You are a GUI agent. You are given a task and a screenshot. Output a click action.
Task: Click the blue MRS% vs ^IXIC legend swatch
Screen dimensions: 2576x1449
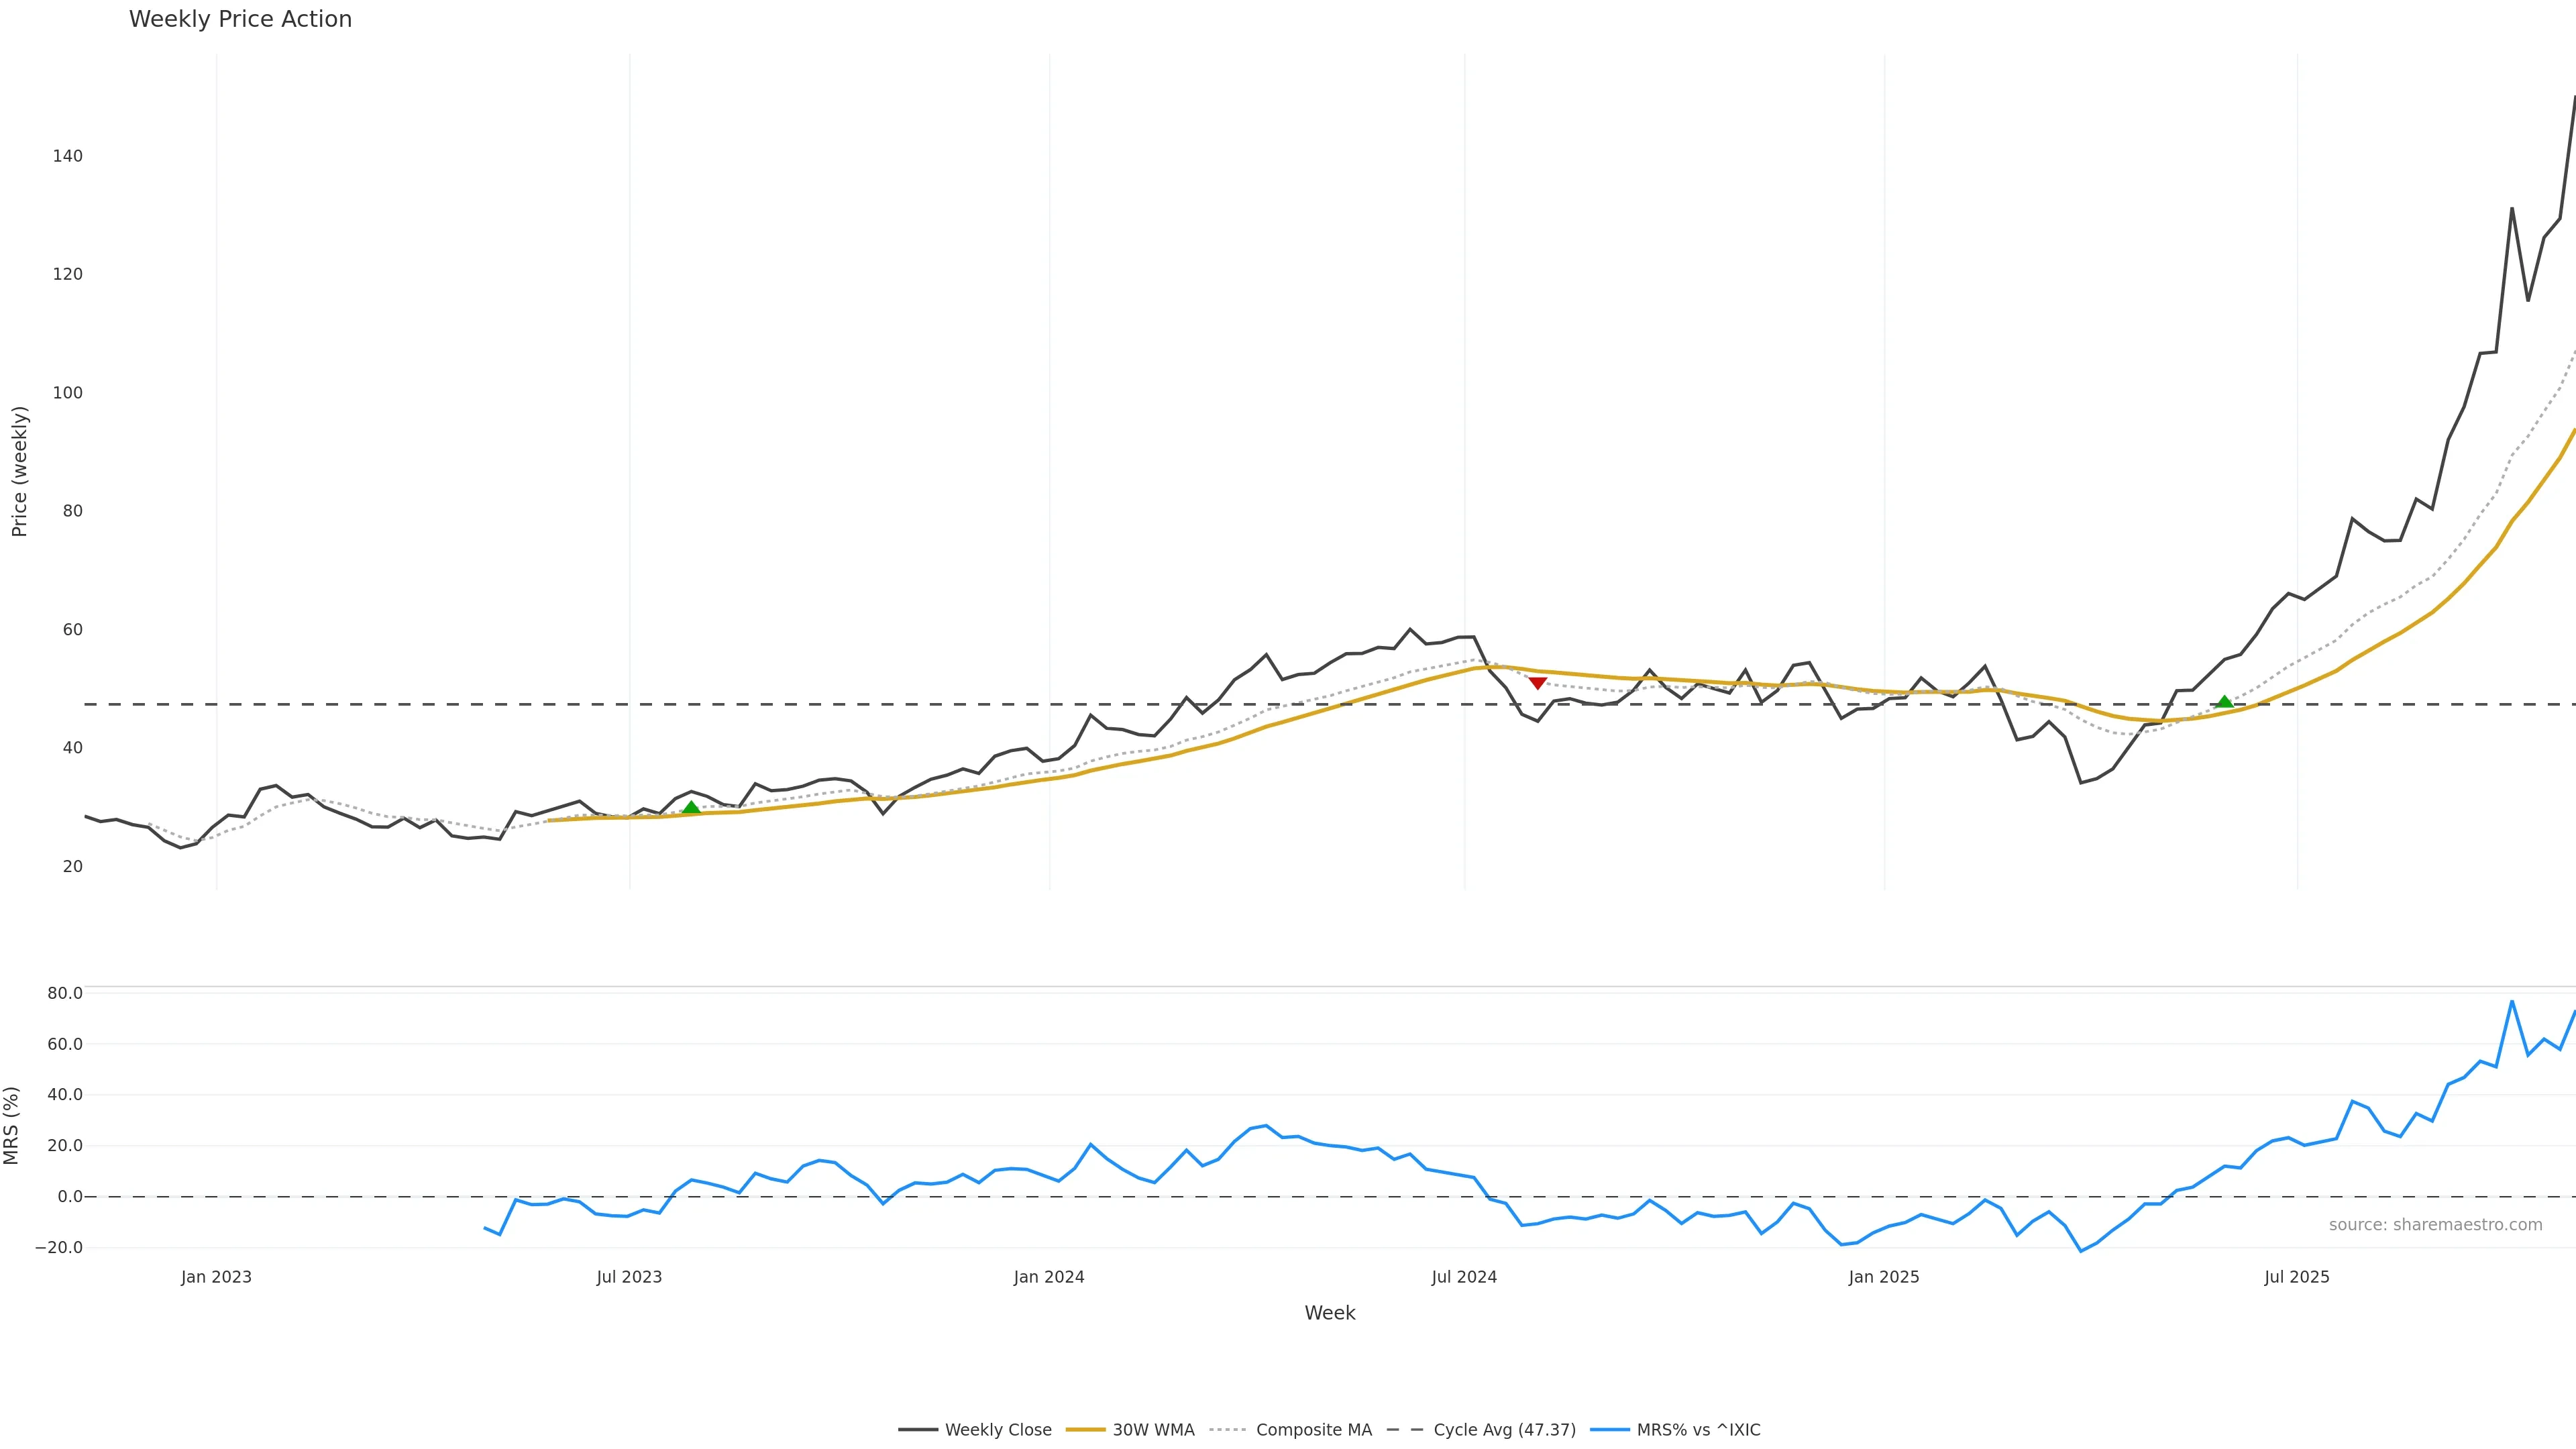[x=1609, y=1430]
